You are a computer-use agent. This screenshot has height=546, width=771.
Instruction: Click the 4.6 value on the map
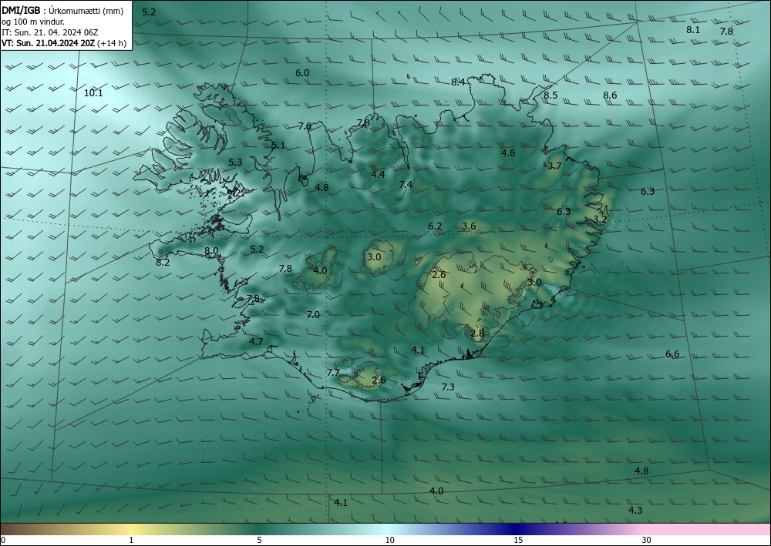click(508, 152)
